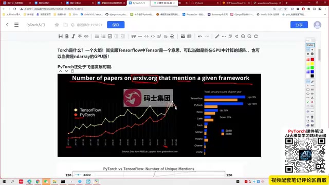Insert a numbered ordered list
The height and width of the screenshot is (185, 329).
103,36
